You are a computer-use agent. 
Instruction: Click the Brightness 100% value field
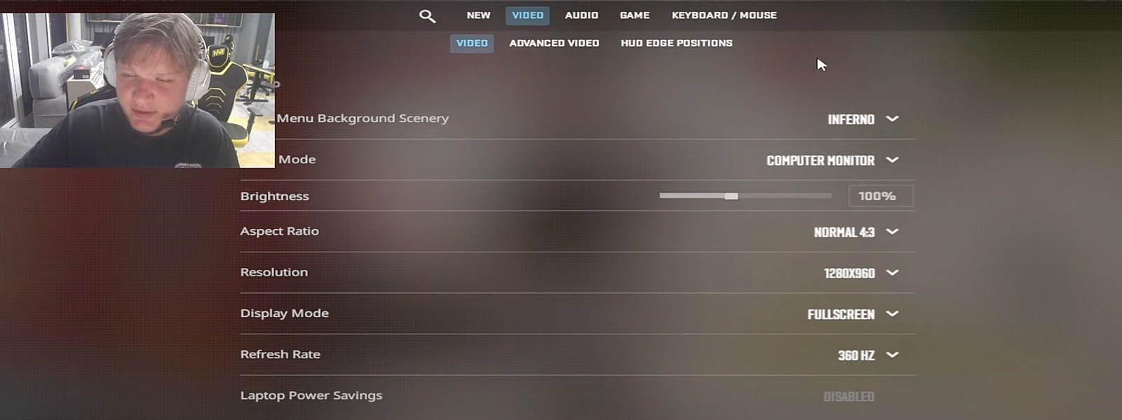point(881,196)
